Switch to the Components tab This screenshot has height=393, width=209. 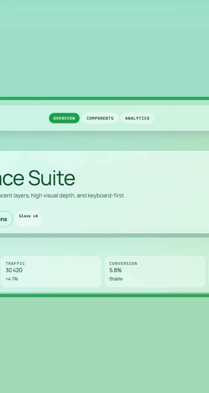(100, 118)
